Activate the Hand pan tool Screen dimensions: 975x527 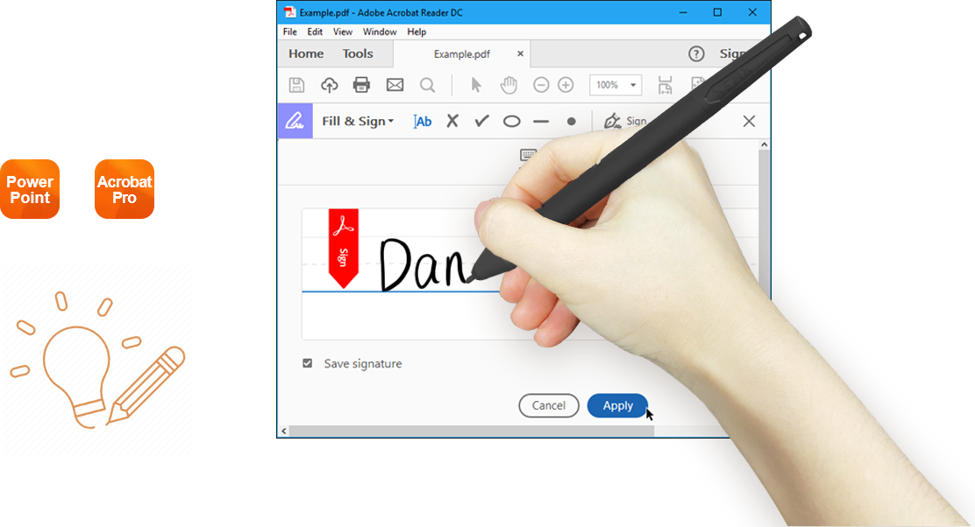pos(509,85)
